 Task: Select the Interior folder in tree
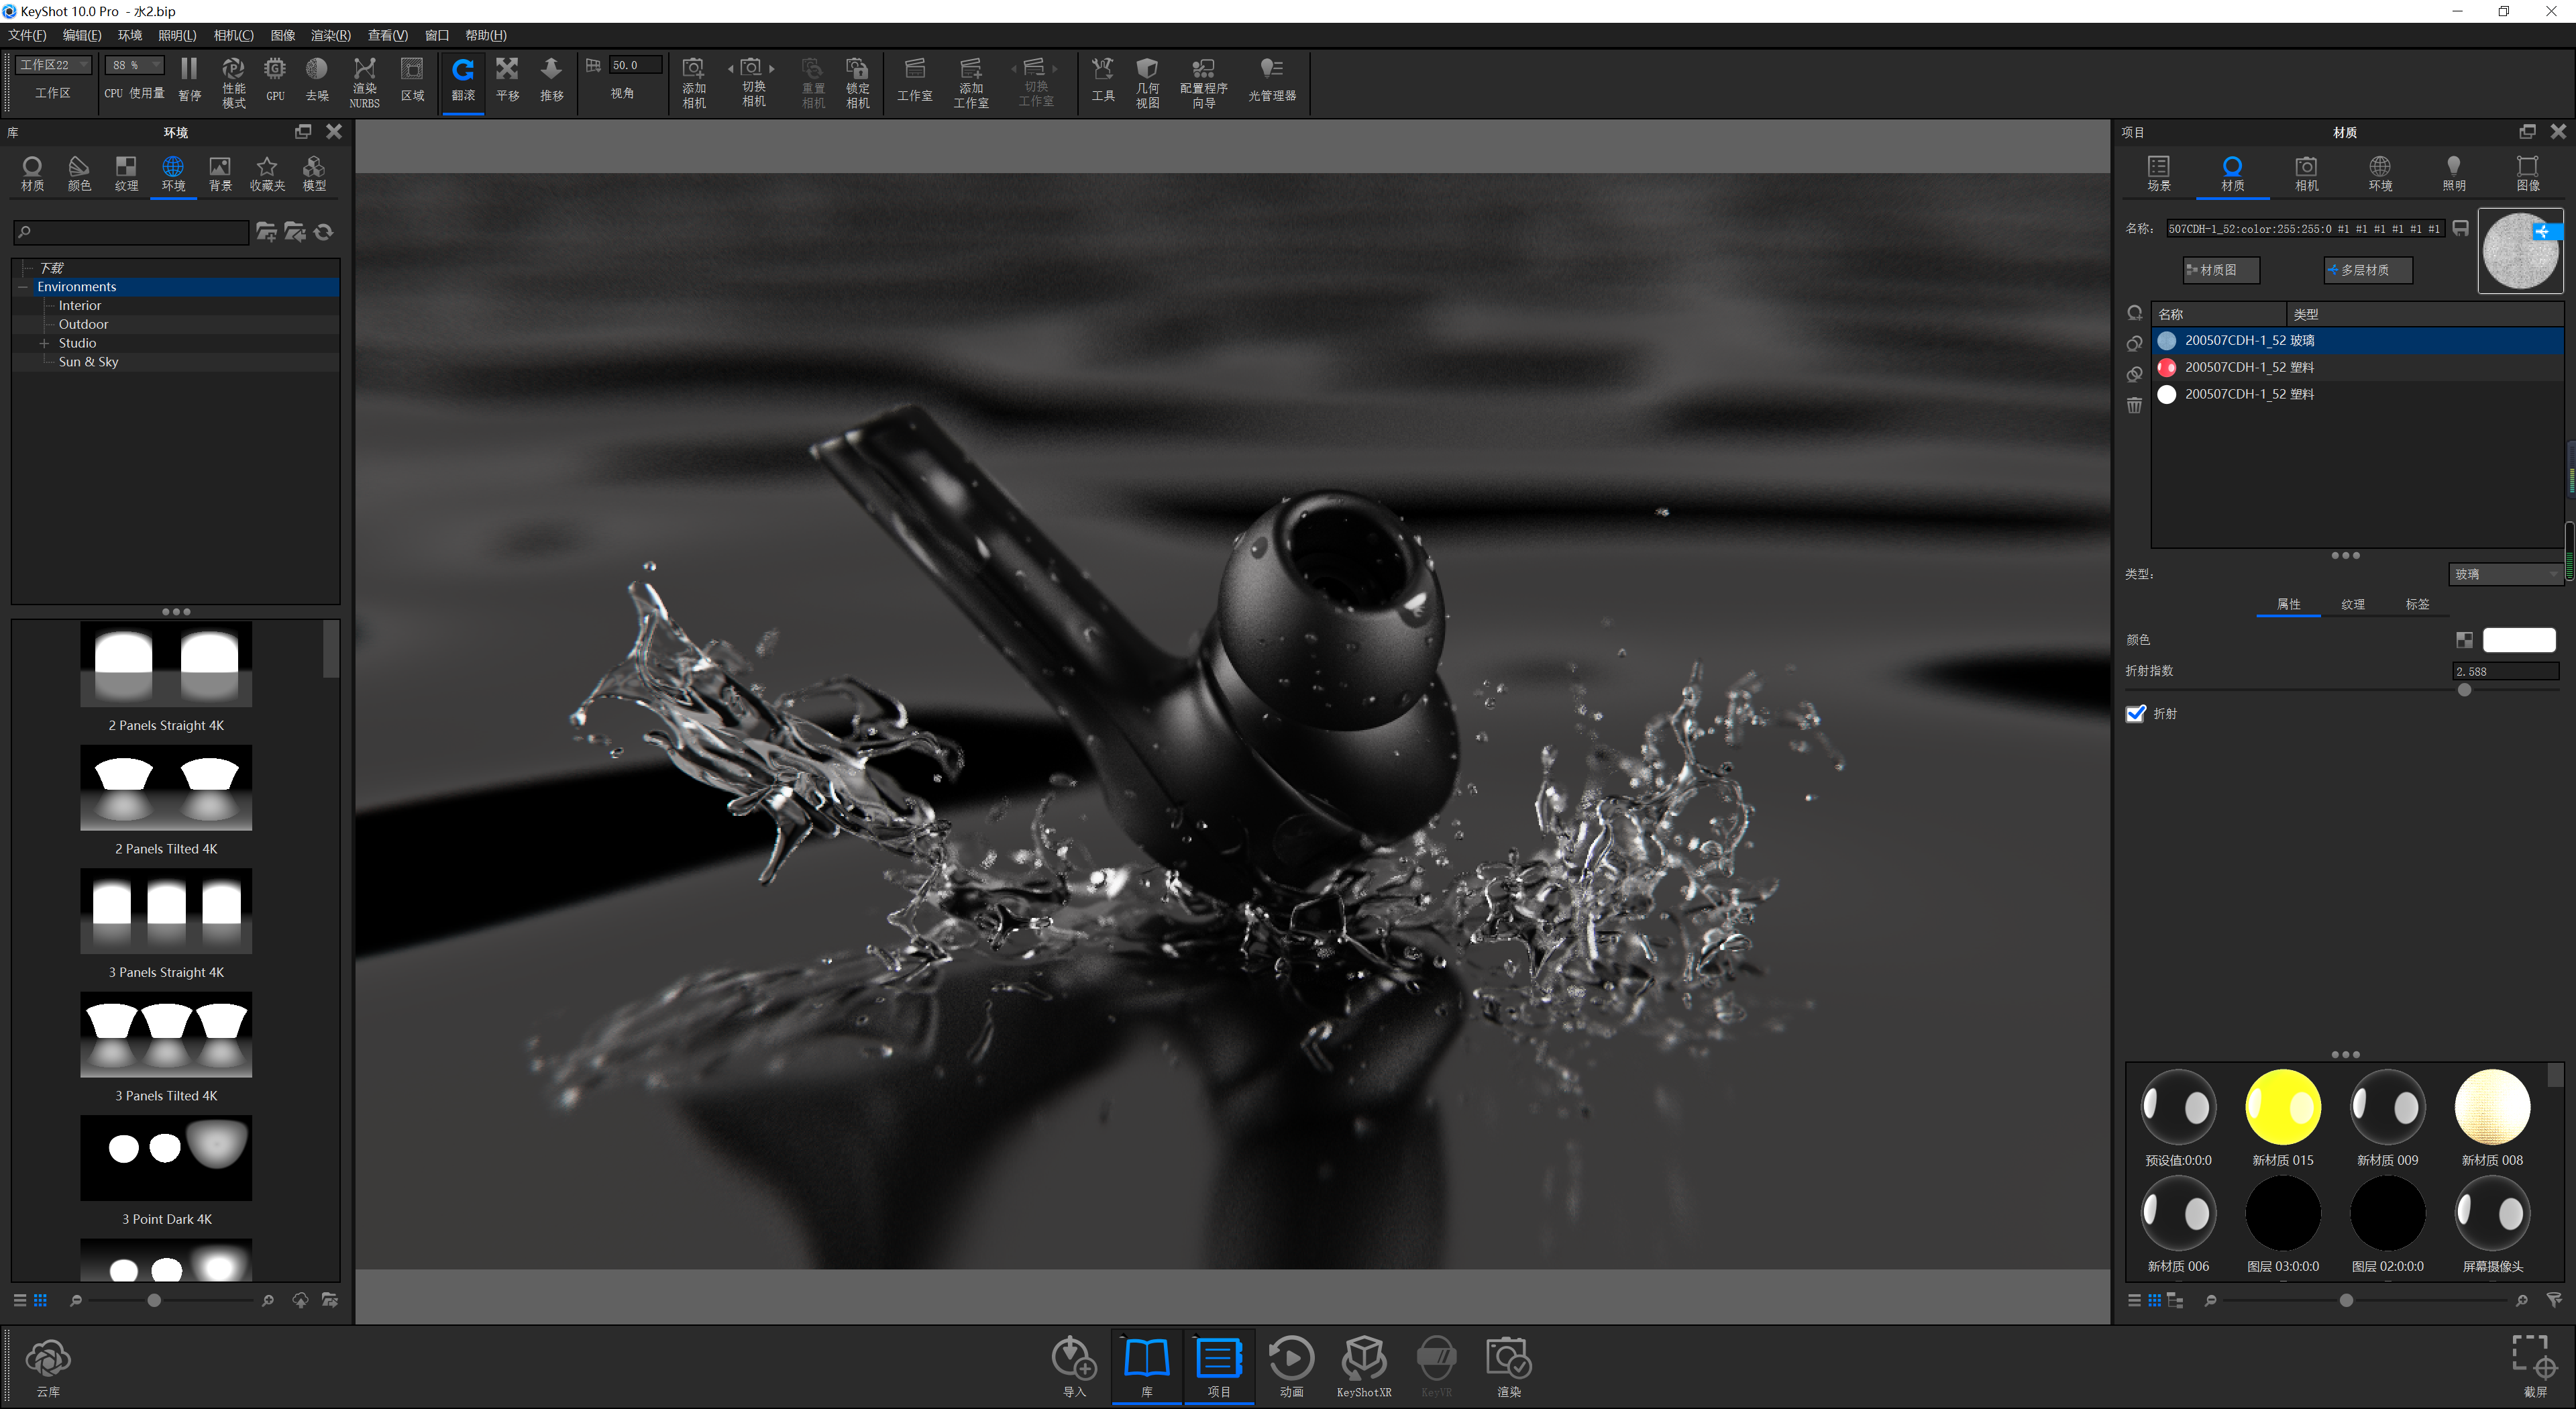[x=80, y=306]
